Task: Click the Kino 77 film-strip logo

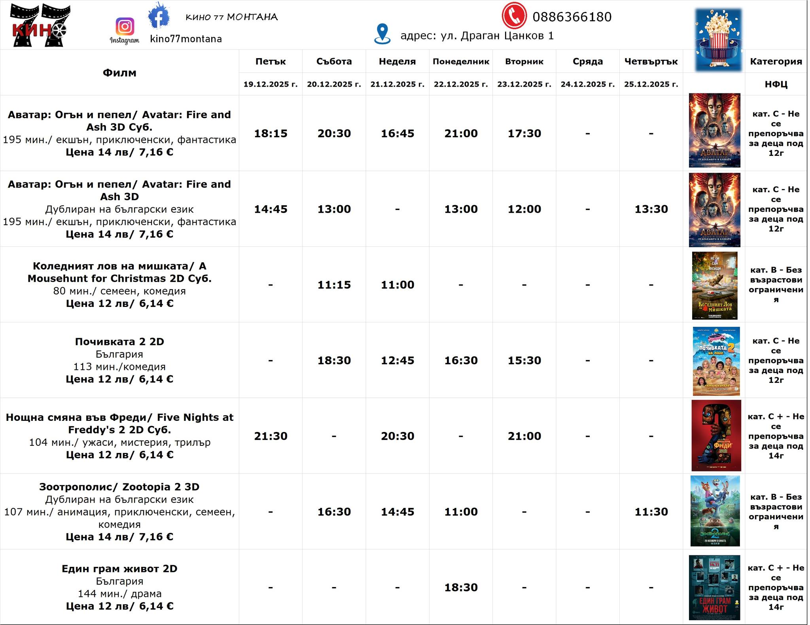Action: pyautogui.click(x=40, y=26)
